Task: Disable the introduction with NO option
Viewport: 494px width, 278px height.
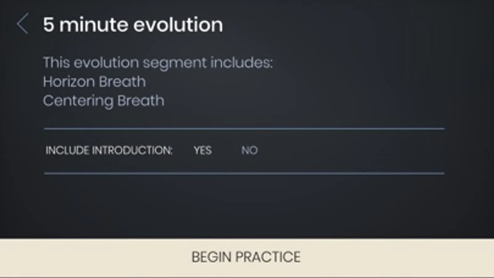Action: tap(249, 150)
